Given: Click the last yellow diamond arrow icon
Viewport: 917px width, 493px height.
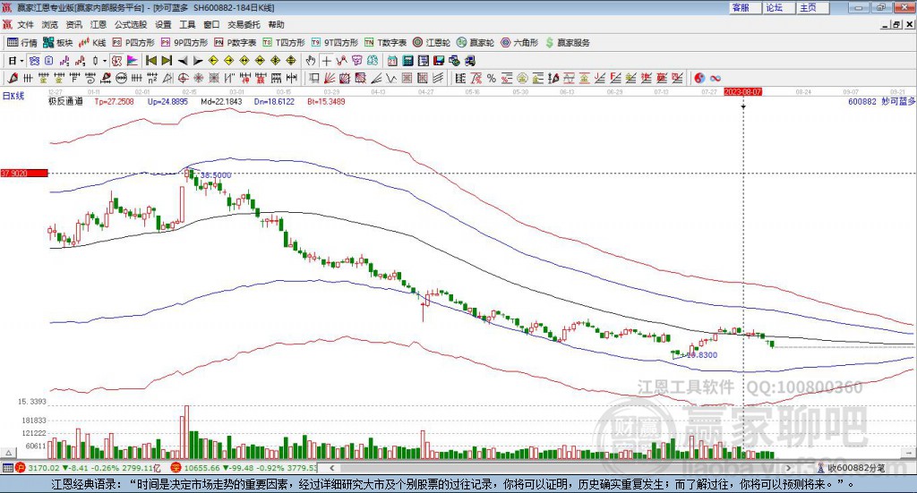Looking at the screenshot, I should [x=291, y=61].
